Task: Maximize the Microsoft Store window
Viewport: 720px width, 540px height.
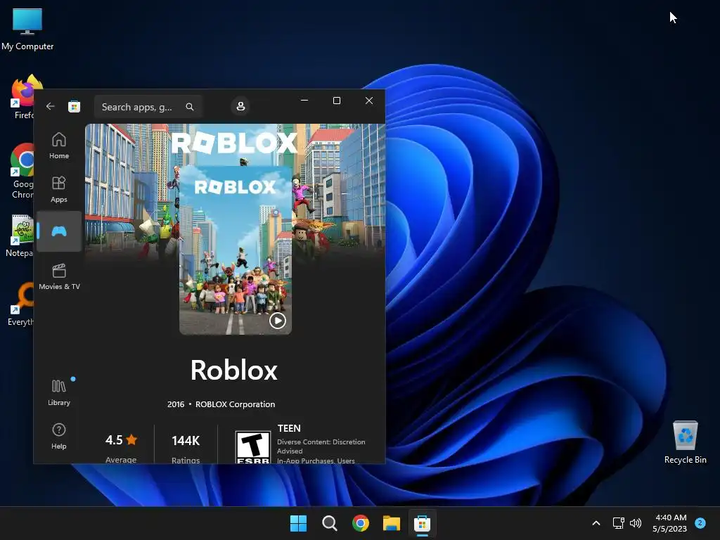Action: 337,100
